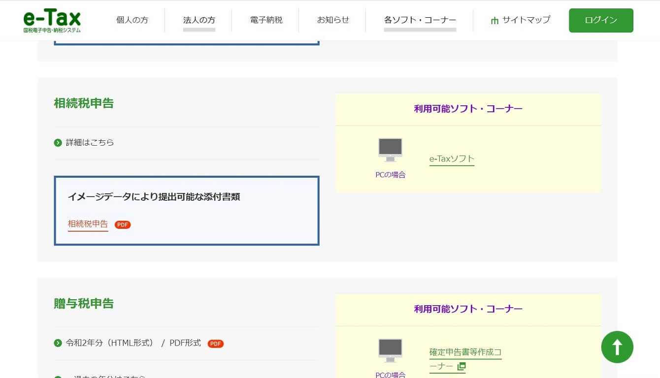Viewport: 660px width, 378px height.
Task: Click the green ログイン button
Action: [601, 20]
